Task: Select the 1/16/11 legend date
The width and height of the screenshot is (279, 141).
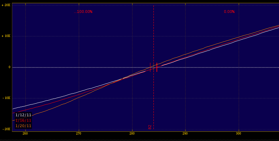Action: coord(23,120)
